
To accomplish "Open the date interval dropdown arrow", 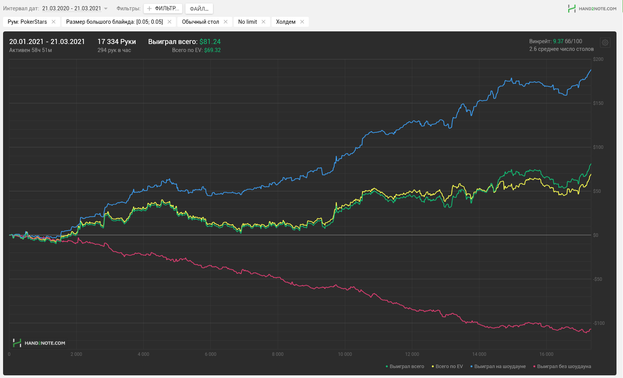I will pyautogui.click(x=106, y=9).
